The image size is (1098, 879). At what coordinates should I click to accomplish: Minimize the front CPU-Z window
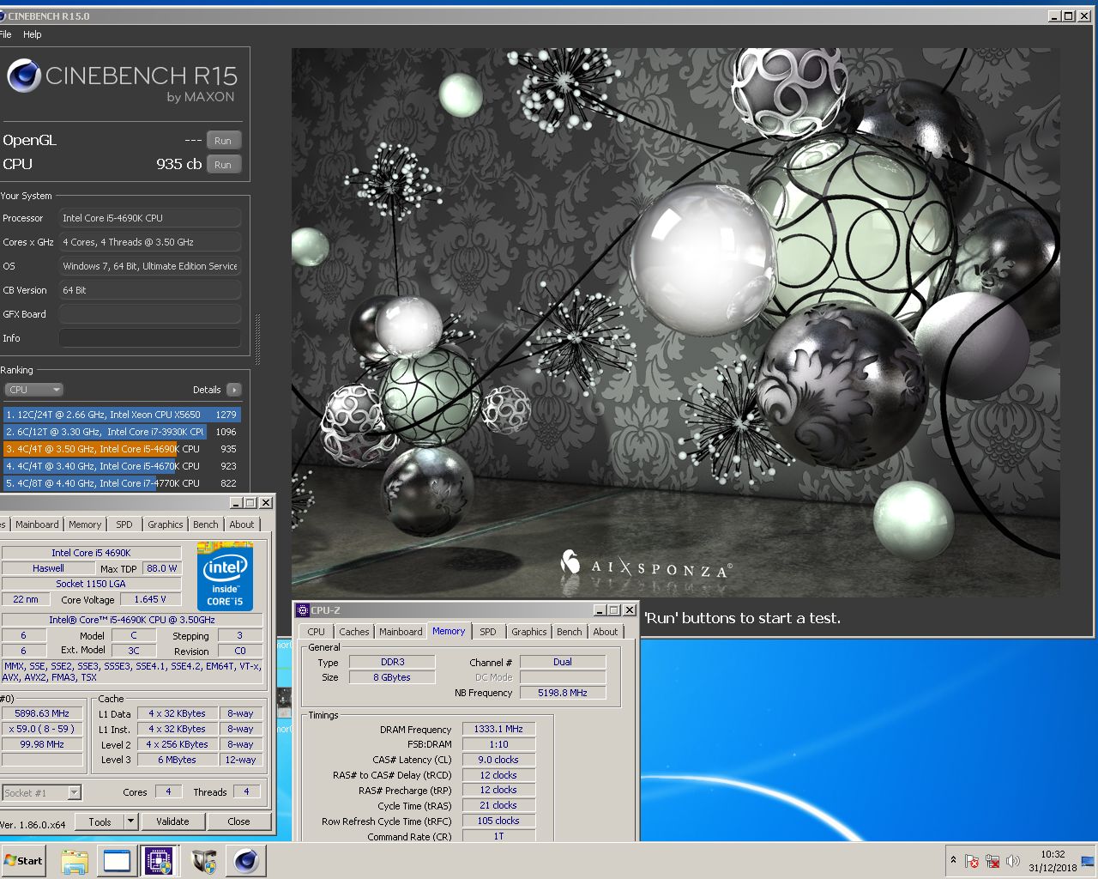click(600, 610)
